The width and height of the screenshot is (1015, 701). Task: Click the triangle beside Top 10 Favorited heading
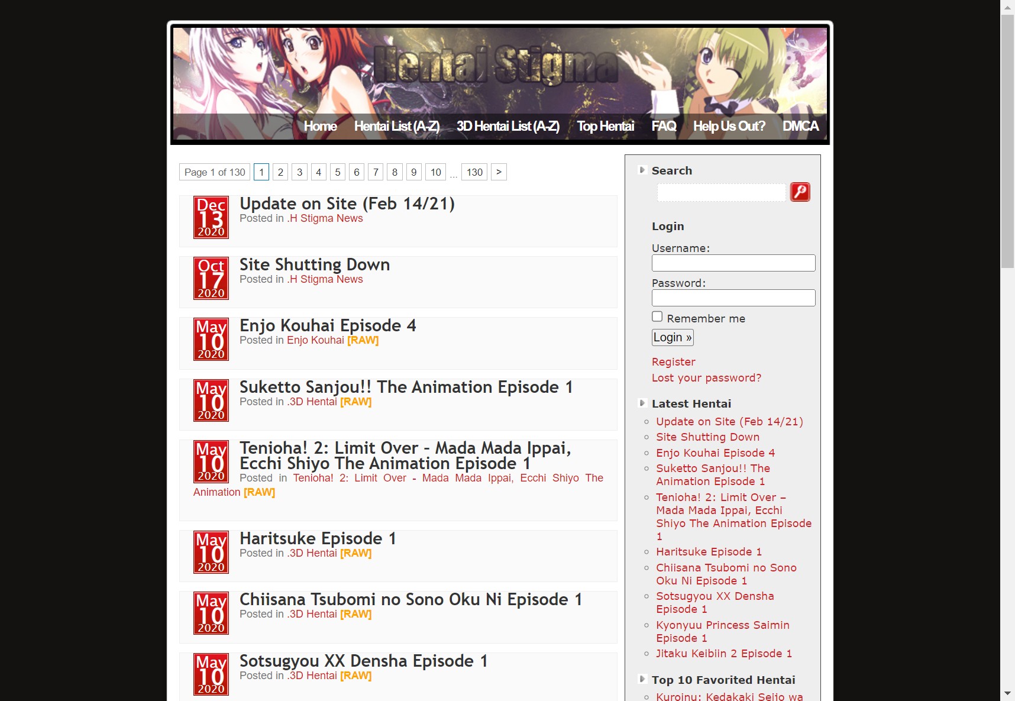642,680
